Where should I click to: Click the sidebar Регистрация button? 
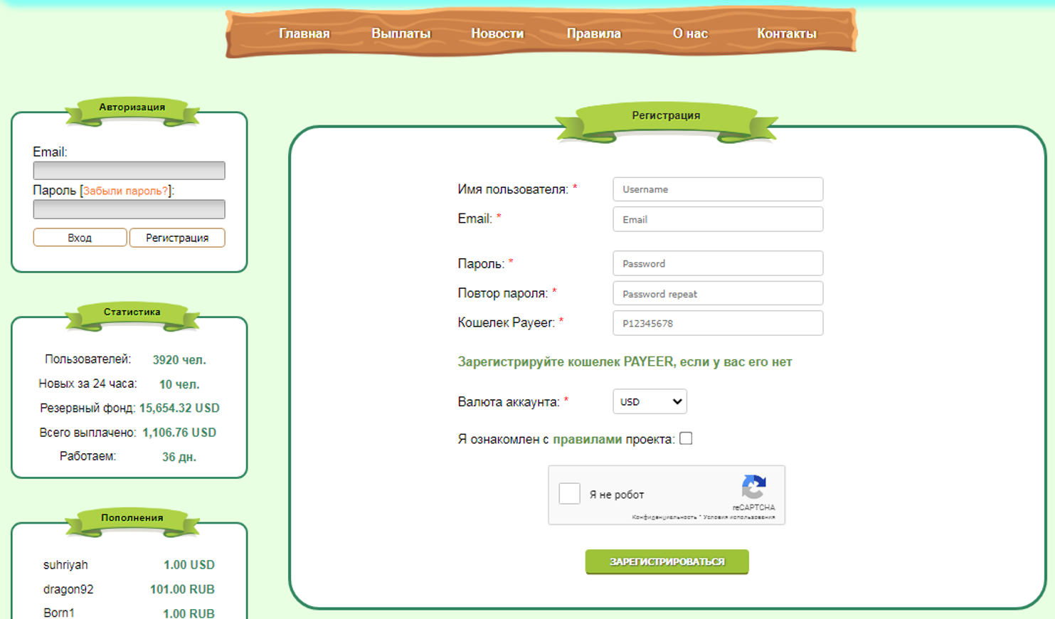177,238
